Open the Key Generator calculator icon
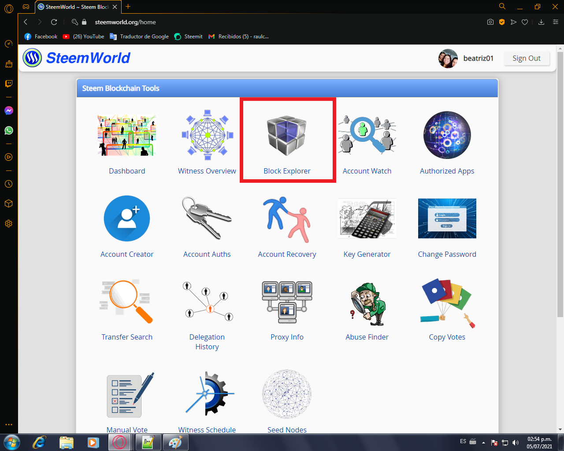564x451 pixels. [x=367, y=218]
